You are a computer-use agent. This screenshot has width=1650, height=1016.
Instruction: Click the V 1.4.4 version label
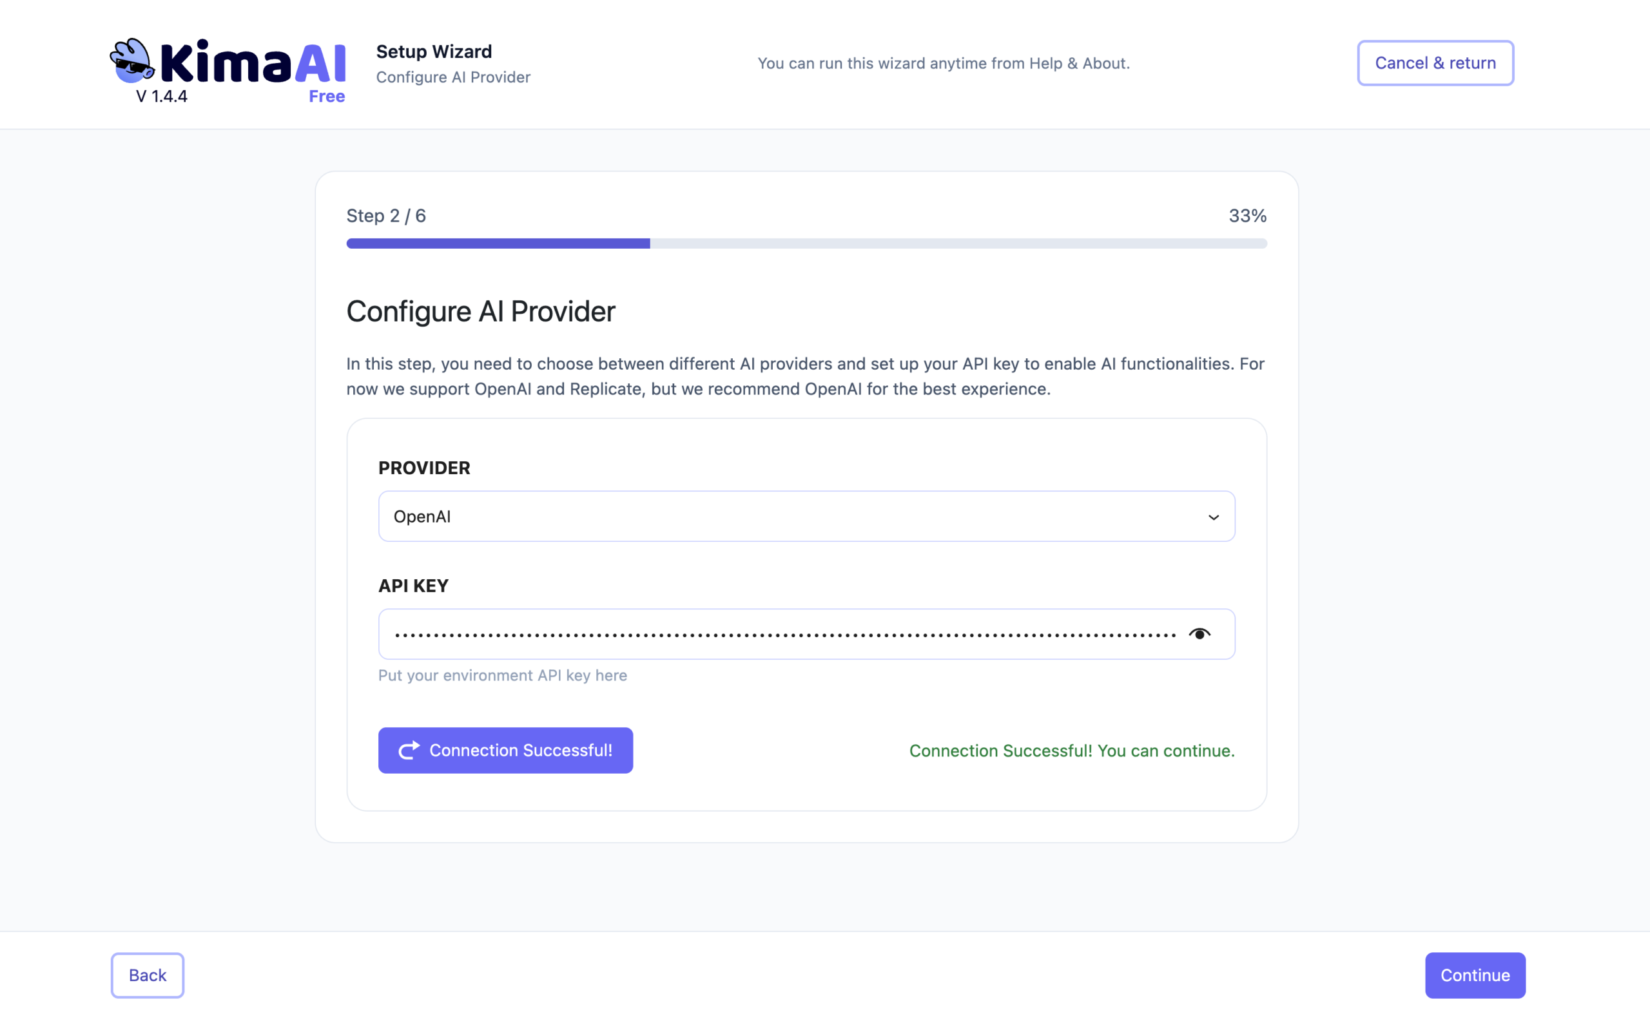click(x=161, y=96)
